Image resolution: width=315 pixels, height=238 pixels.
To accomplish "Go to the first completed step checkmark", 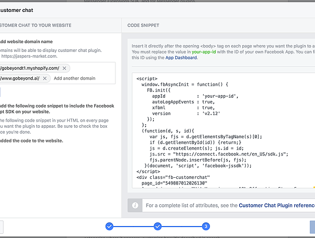I will [x=109, y=227].
